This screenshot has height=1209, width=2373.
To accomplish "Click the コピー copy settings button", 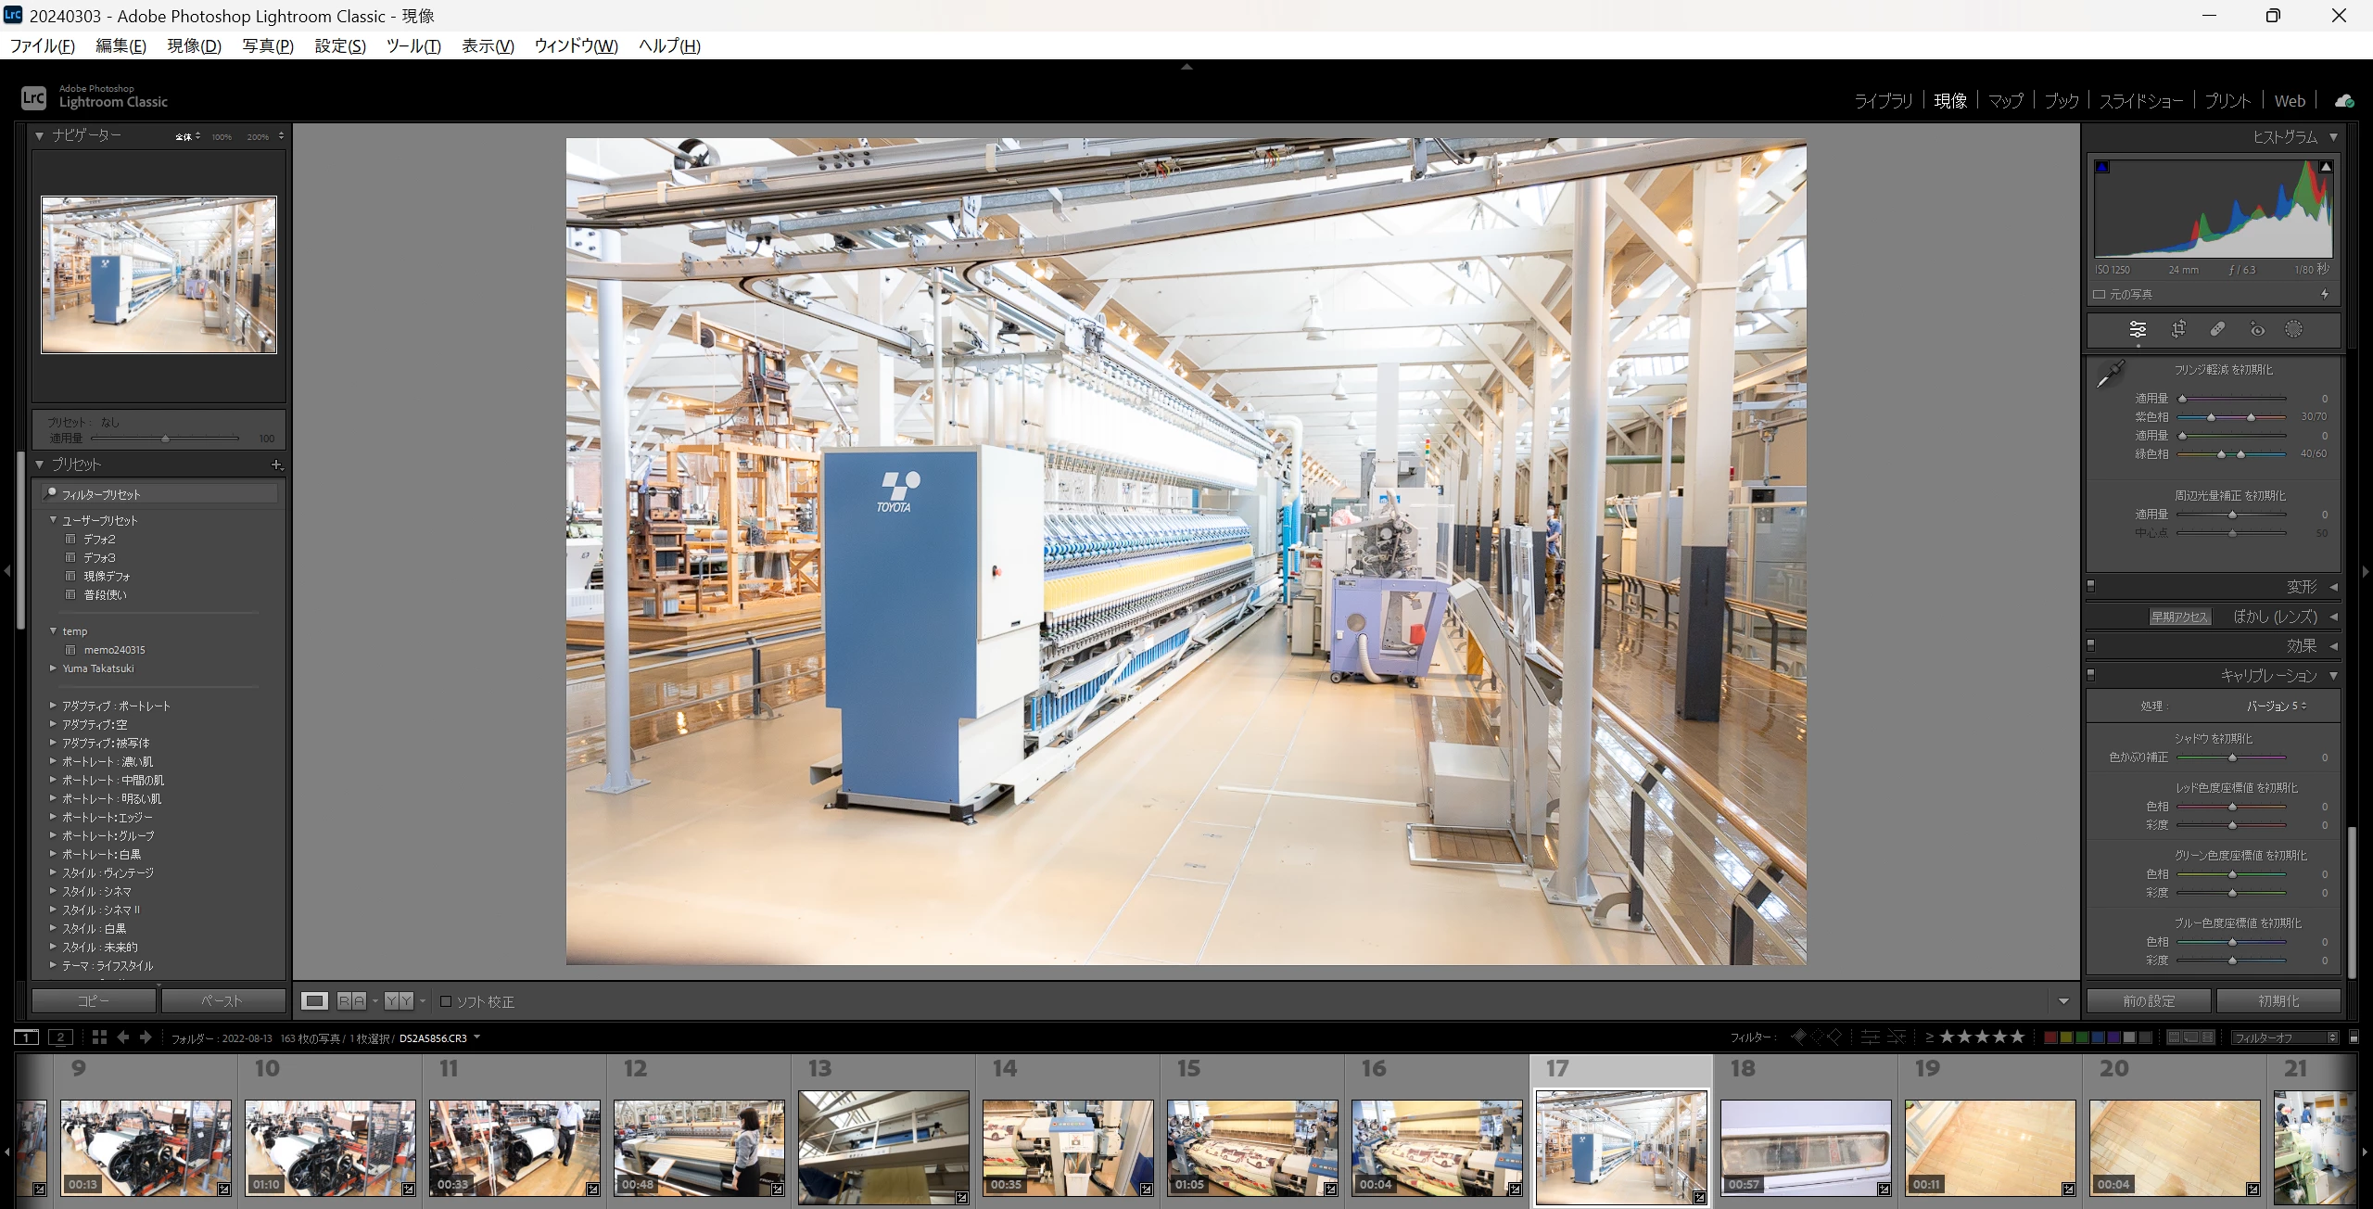I will point(94,1001).
